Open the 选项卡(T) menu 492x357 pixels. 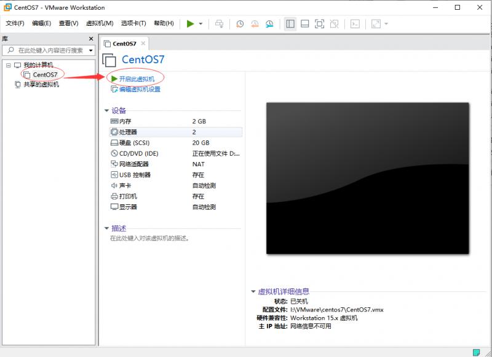pyautogui.click(x=133, y=23)
